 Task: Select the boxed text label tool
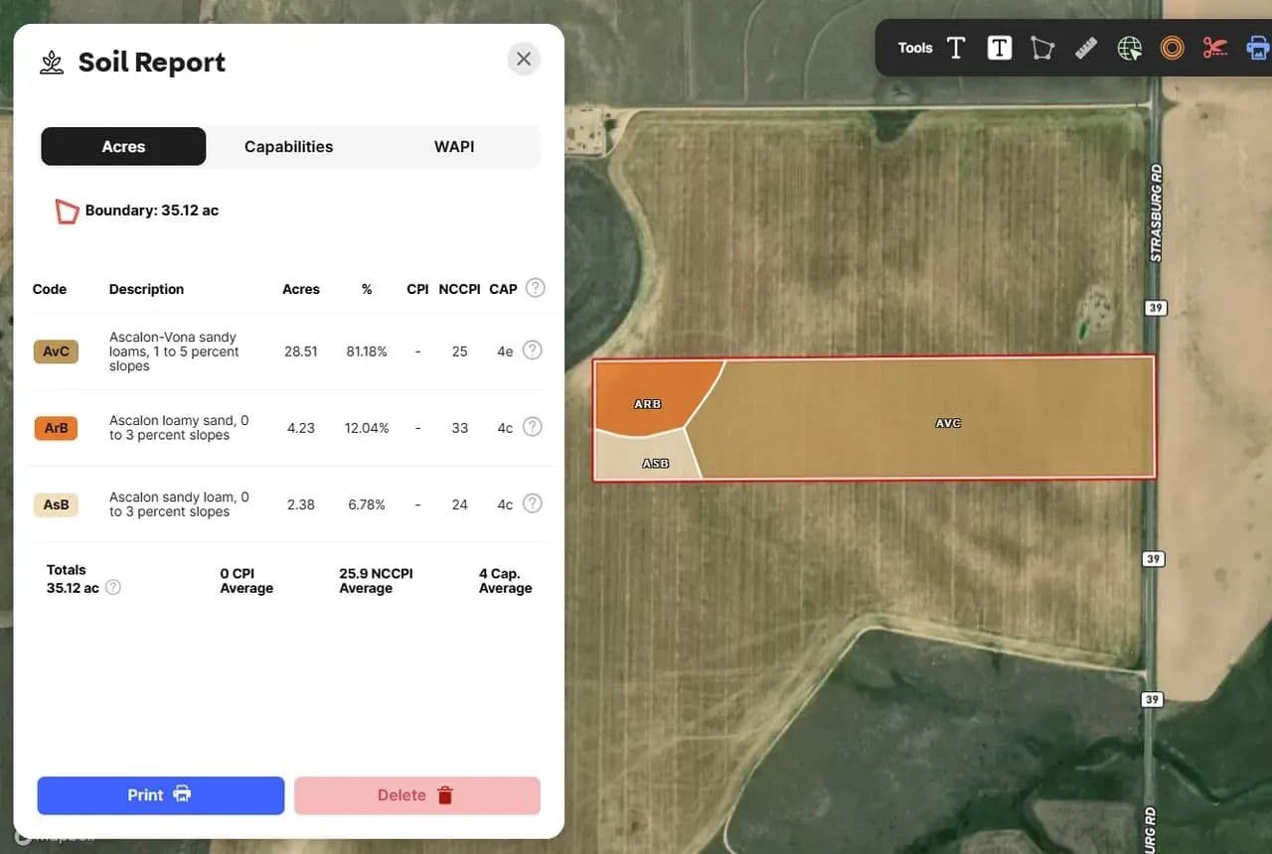point(999,48)
